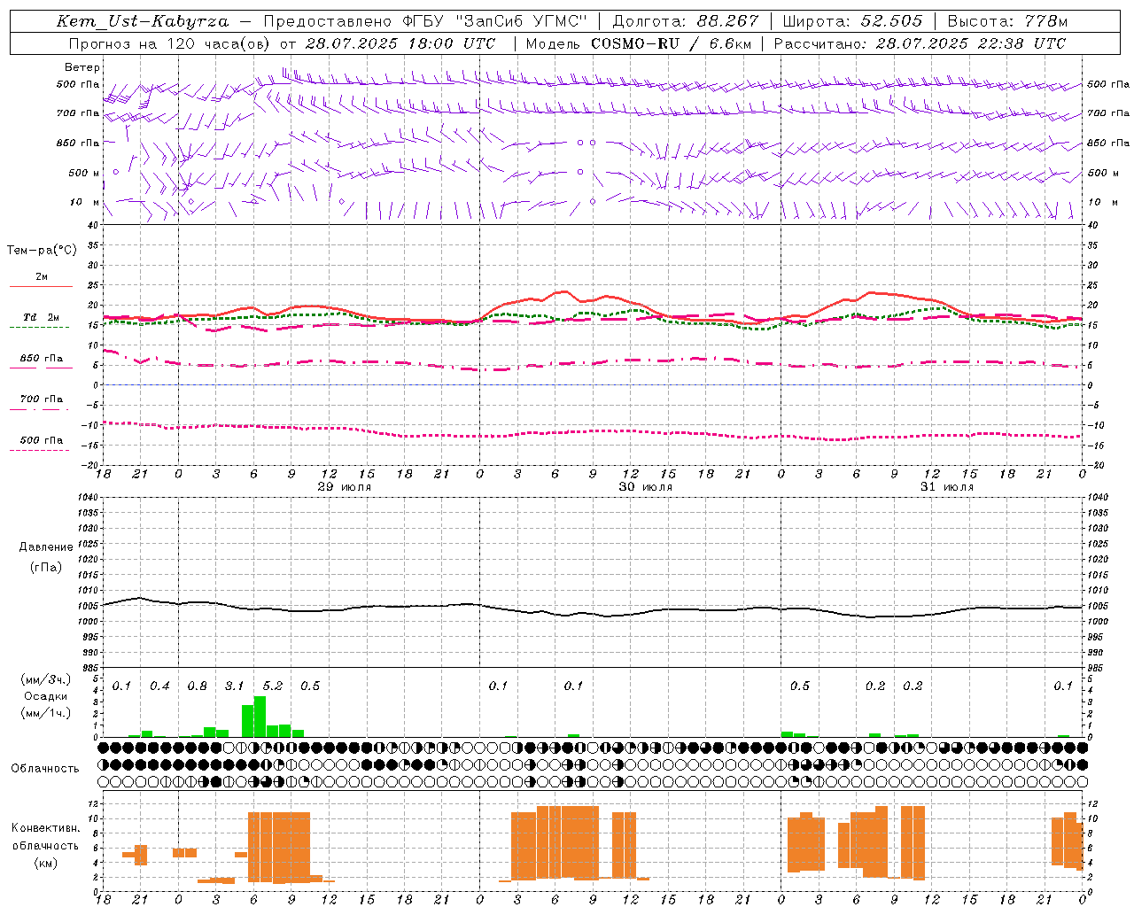This screenshot has height=907, width=1134.
Task: Click the 0.8 three-hour precipitation value
Action: click(x=198, y=686)
